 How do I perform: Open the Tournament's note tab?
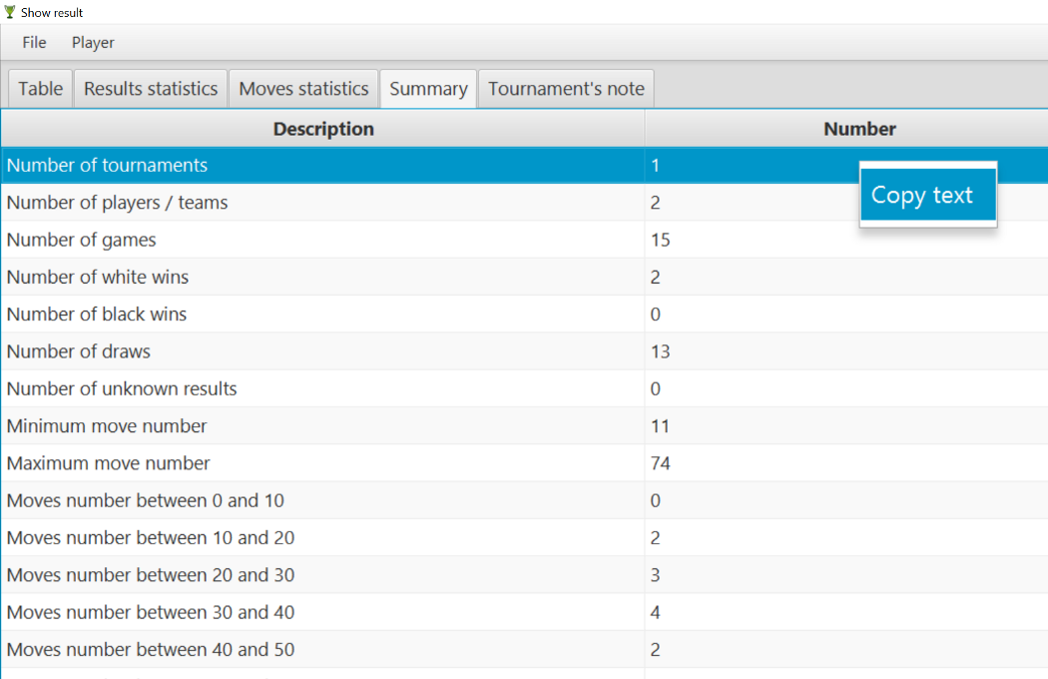coord(566,89)
